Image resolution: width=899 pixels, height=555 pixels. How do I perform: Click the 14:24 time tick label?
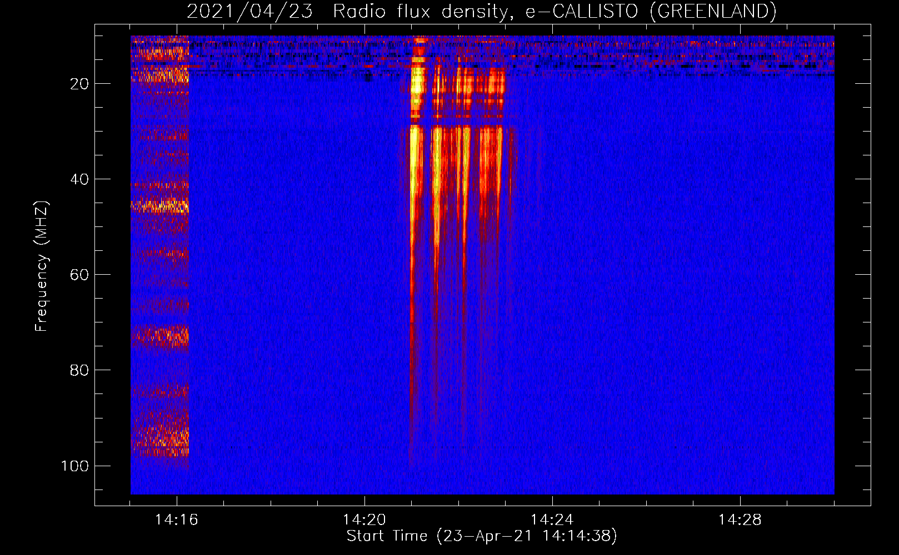(552, 520)
